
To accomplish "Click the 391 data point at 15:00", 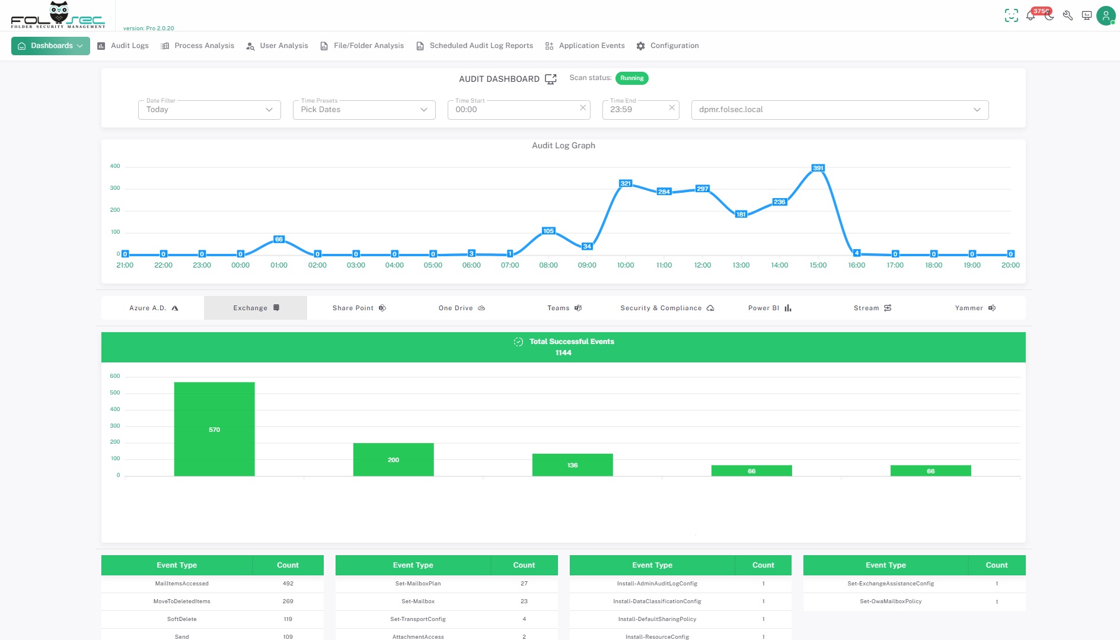I will [818, 168].
